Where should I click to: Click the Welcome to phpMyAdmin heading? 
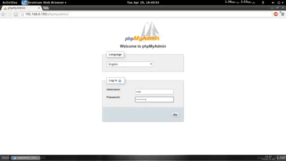tap(143, 46)
